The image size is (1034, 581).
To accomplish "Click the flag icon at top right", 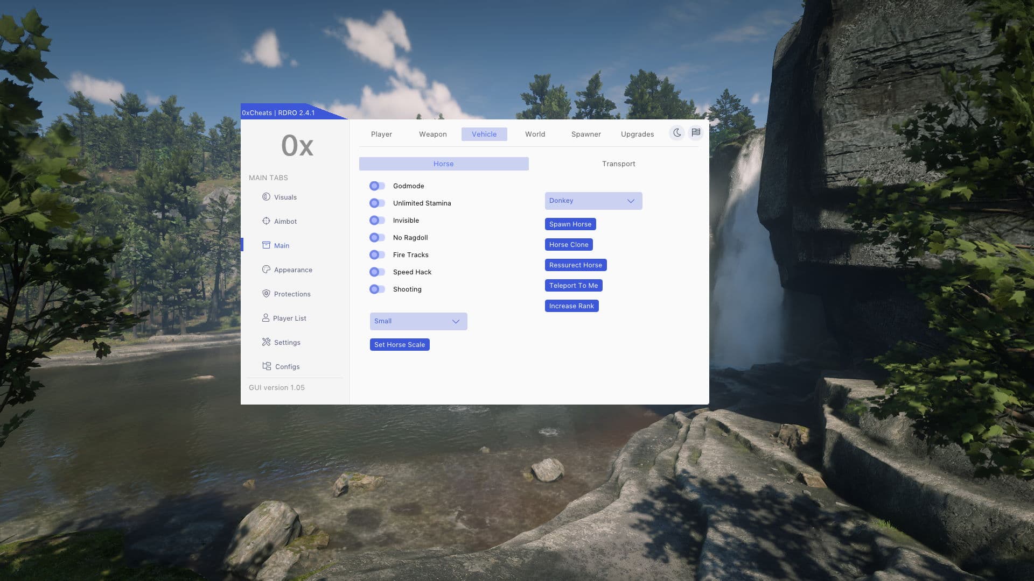I will pyautogui.click(x=696, y=133).
